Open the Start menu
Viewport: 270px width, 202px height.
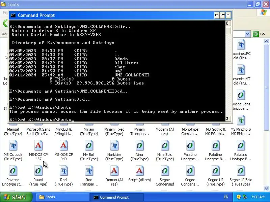[x=16, y=197]
